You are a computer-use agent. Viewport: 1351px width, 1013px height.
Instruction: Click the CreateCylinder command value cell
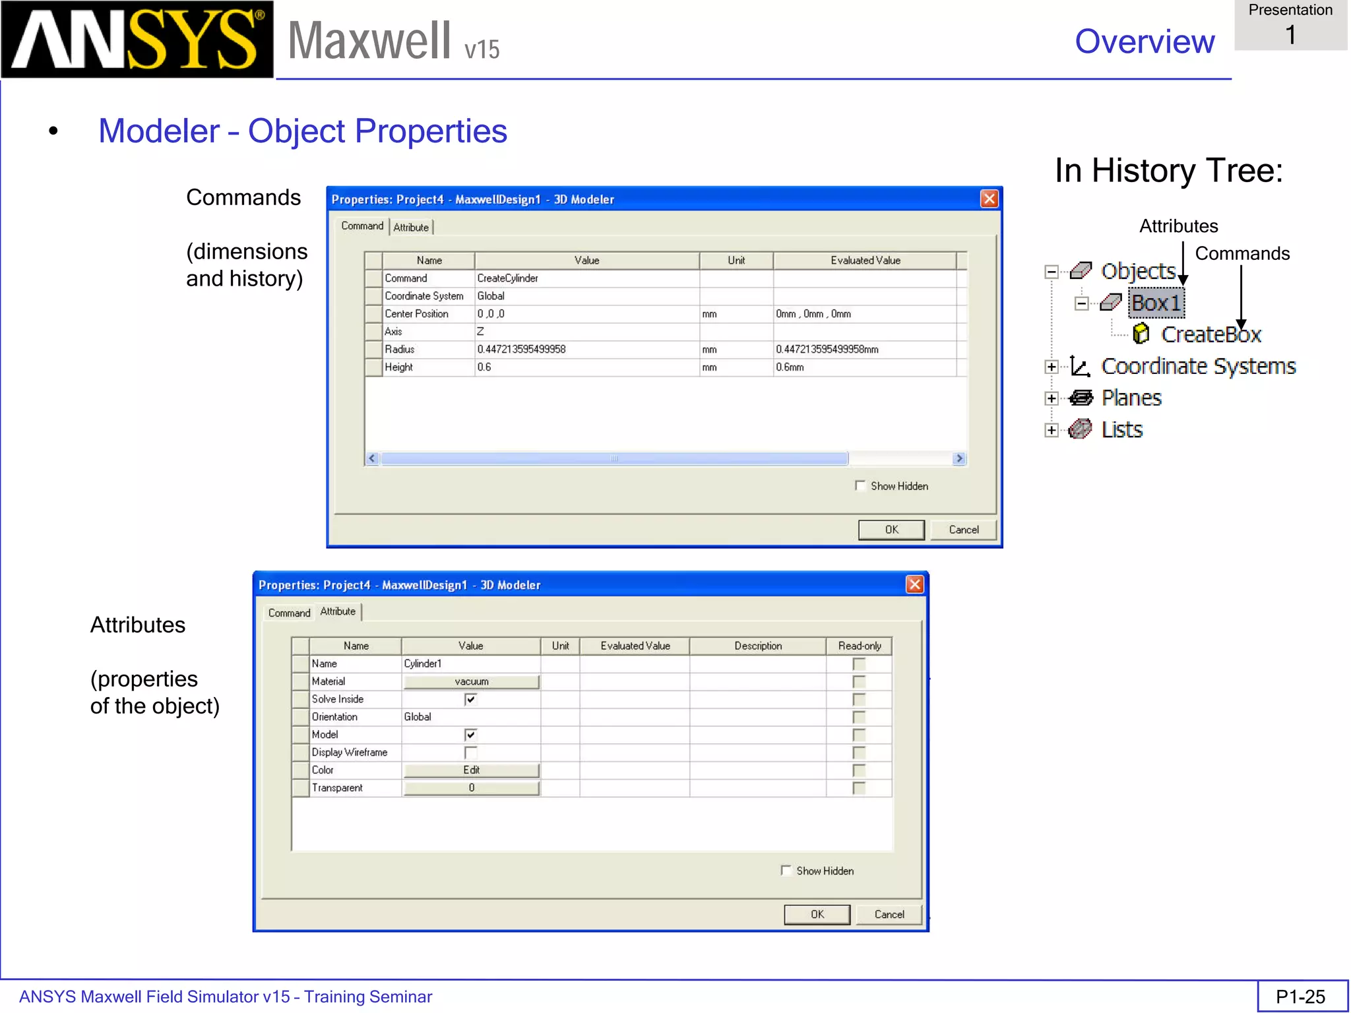coord(586,278)
